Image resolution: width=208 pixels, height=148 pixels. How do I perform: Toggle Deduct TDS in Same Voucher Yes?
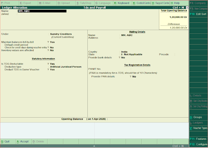(x=52, y=70)
